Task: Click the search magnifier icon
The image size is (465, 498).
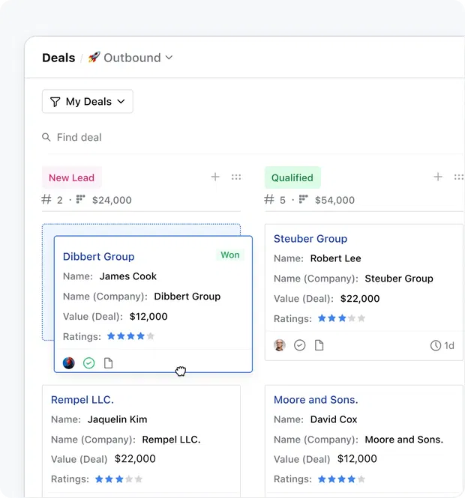Action: (46, 137)
